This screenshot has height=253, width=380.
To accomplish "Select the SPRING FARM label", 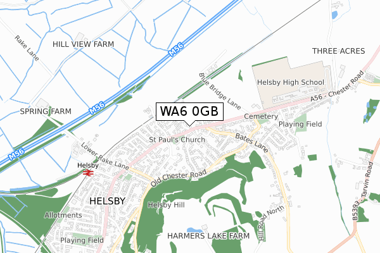I will click(46, 111).
